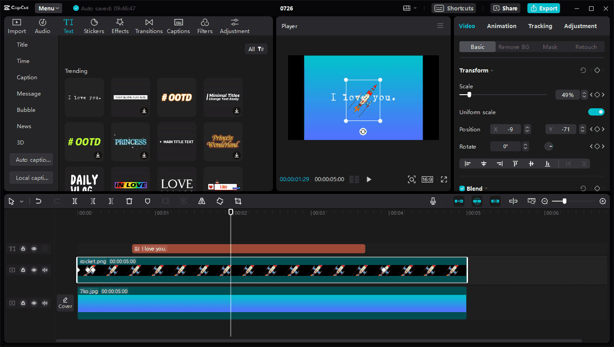Open the Filters panel

(205, 26)
